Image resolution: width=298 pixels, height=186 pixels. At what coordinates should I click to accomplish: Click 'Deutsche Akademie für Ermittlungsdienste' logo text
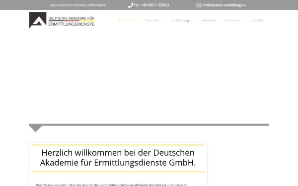72,21
